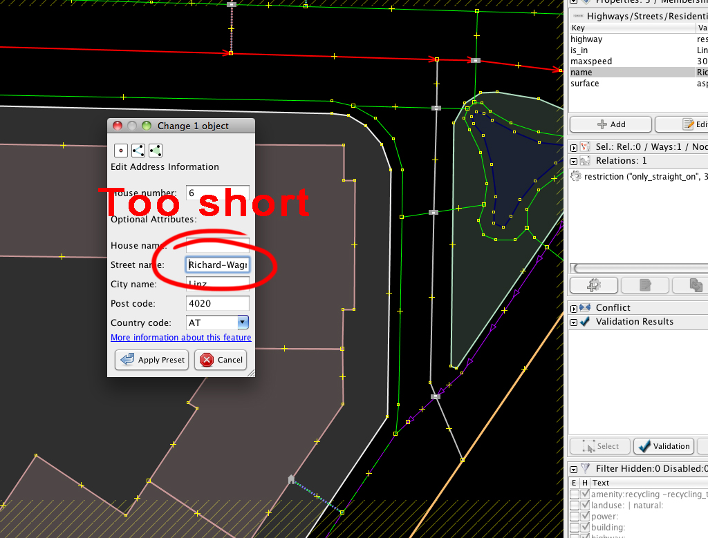Viewport: 708px width, 538px height.
Task: Toggle hide checkbox for landuse filter
Action: point(586,506)
